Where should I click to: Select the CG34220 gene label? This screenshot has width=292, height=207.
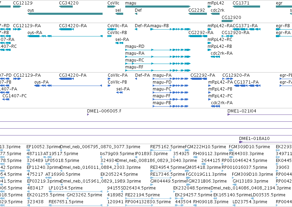point(69,3)
